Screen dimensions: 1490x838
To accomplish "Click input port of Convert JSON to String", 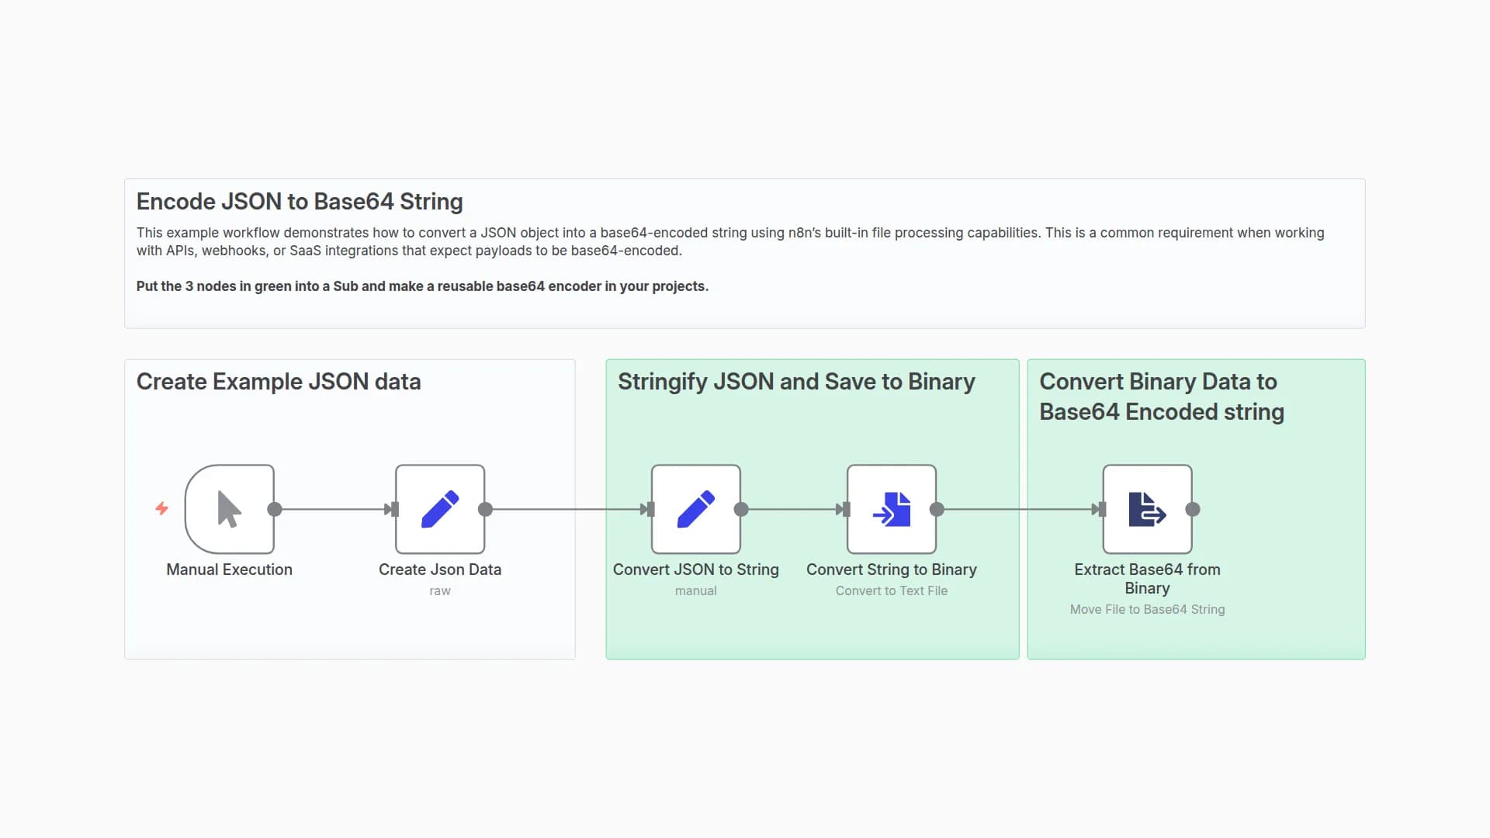I will [650, 509].
